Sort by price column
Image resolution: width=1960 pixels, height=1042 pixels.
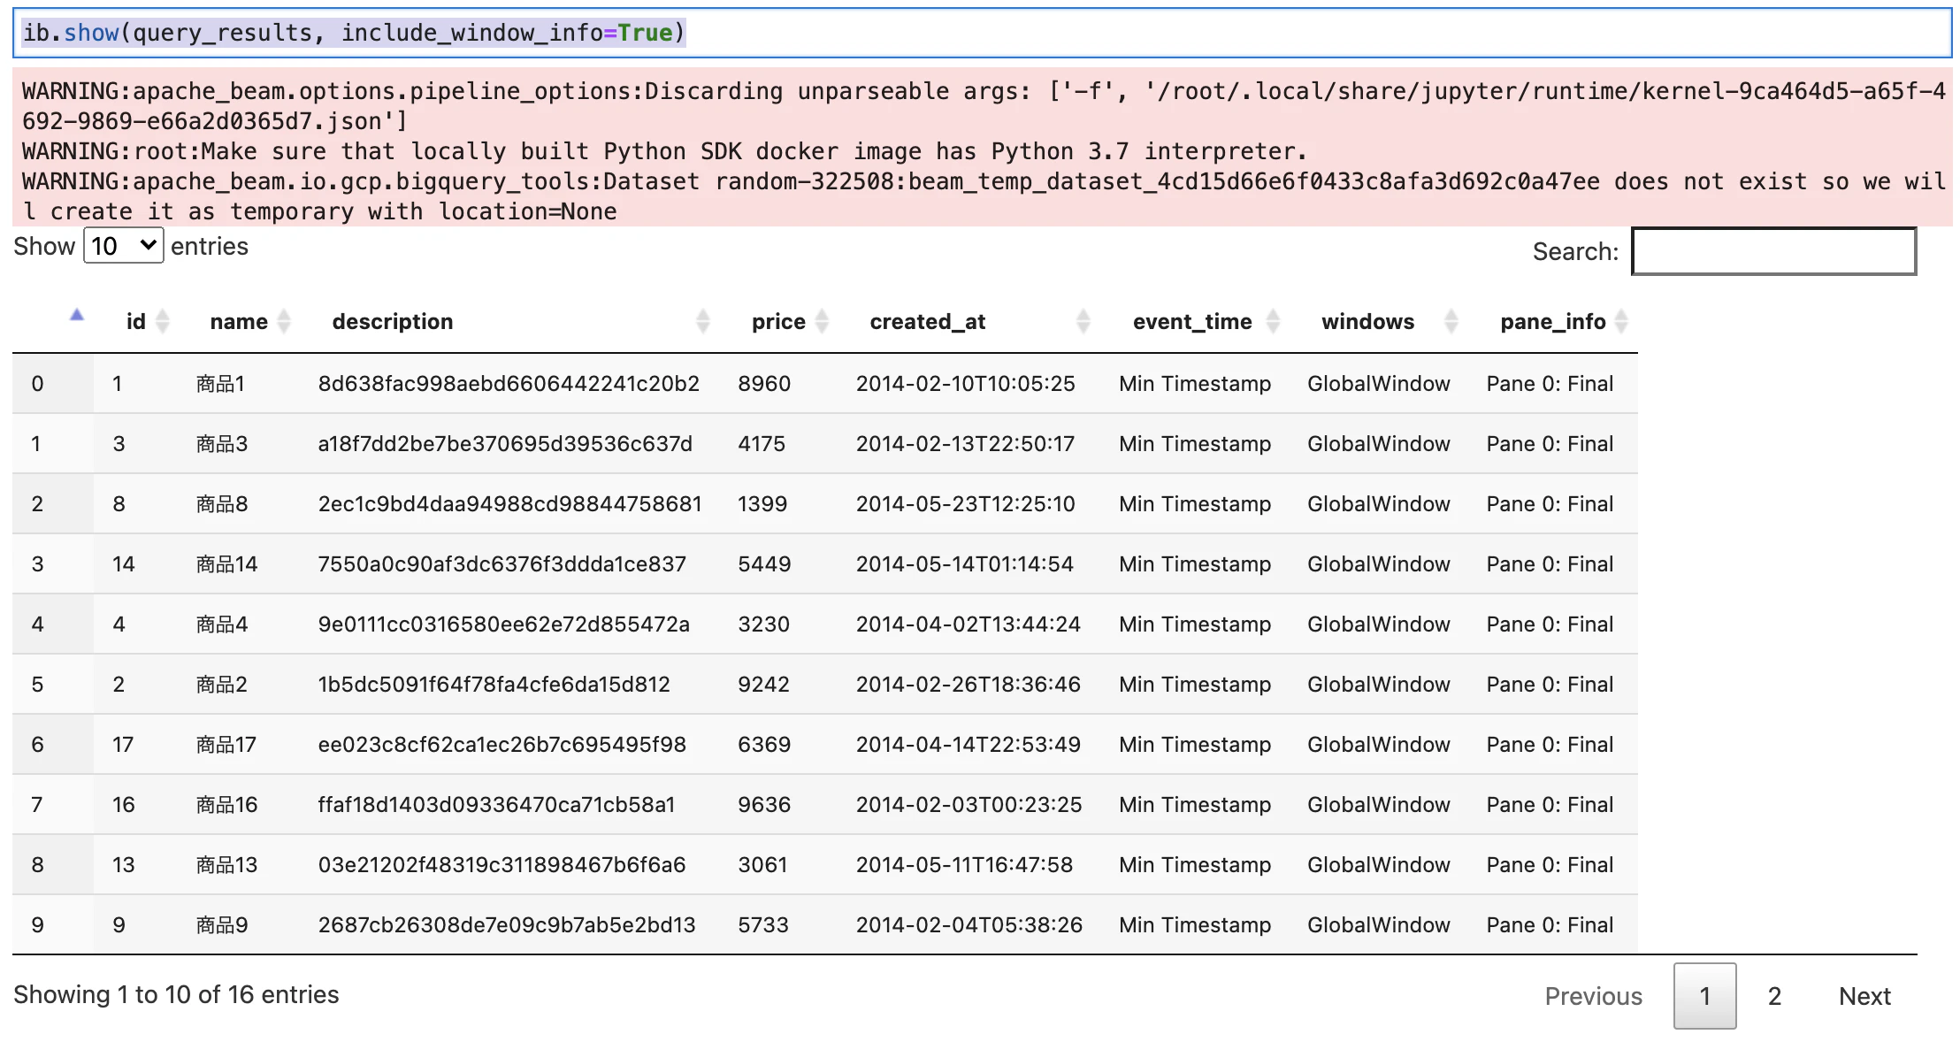tap(822, 321)
